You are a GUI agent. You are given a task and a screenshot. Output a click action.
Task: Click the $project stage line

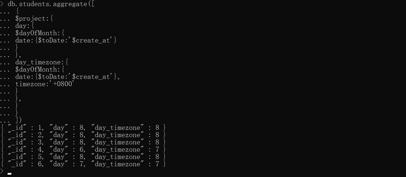click(x=34, y=19)
